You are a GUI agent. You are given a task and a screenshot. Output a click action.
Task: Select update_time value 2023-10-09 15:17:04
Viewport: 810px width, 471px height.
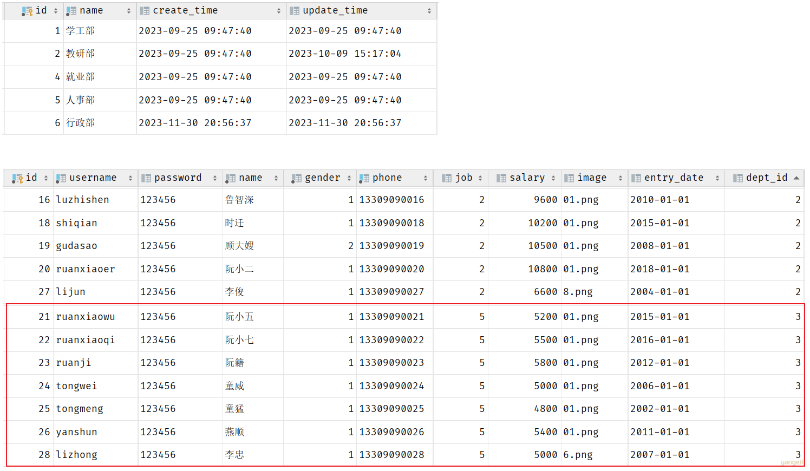tap(361, 54)
